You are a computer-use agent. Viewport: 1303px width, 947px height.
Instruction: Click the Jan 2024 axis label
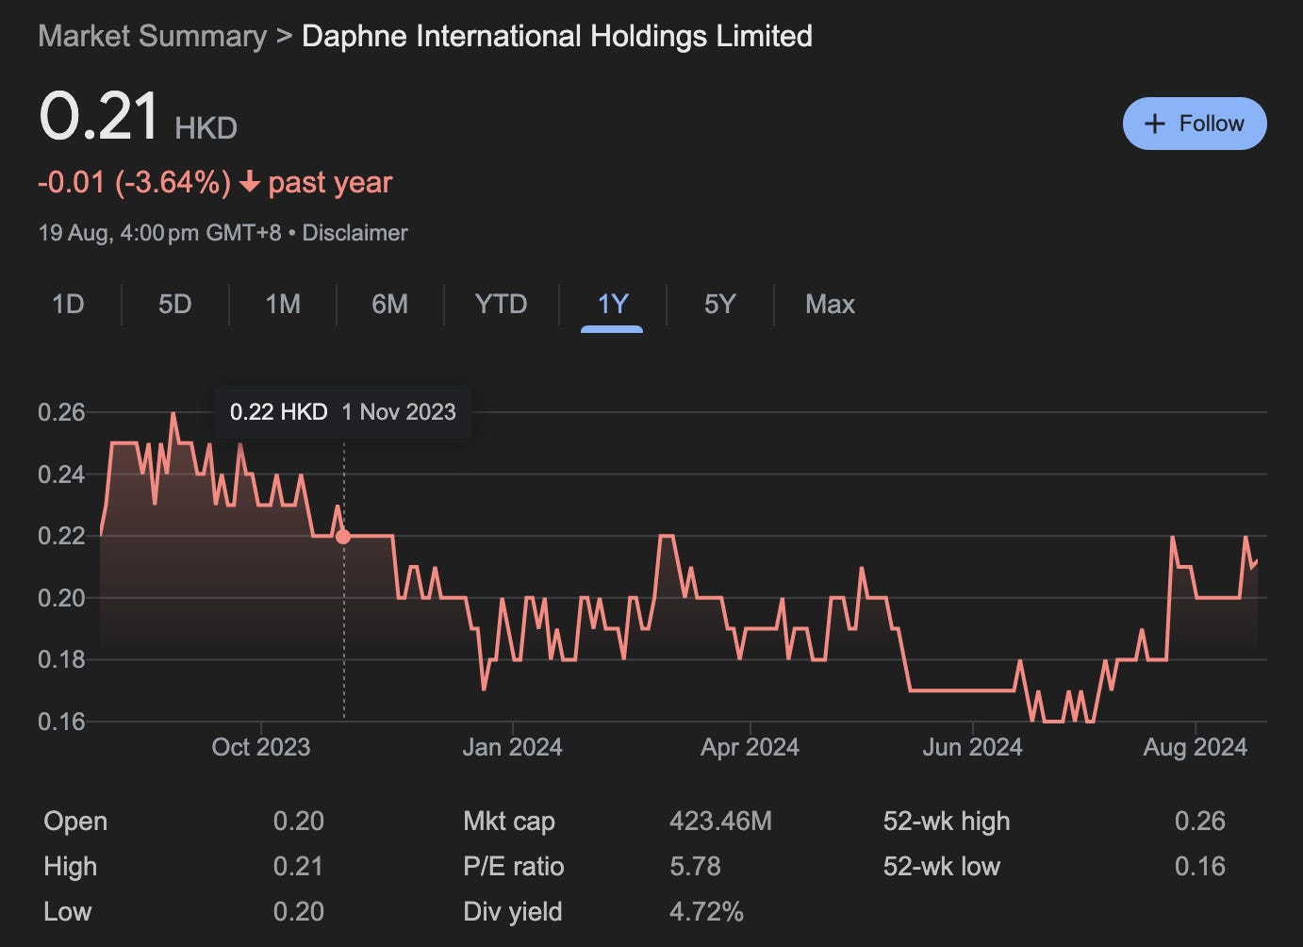[x=512, y=747]
